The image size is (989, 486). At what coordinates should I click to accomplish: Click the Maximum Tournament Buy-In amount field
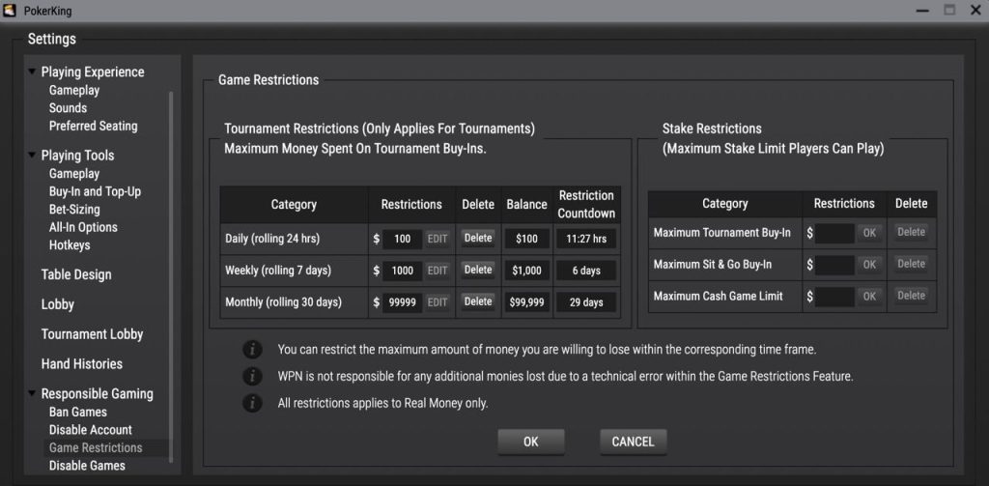834,233
